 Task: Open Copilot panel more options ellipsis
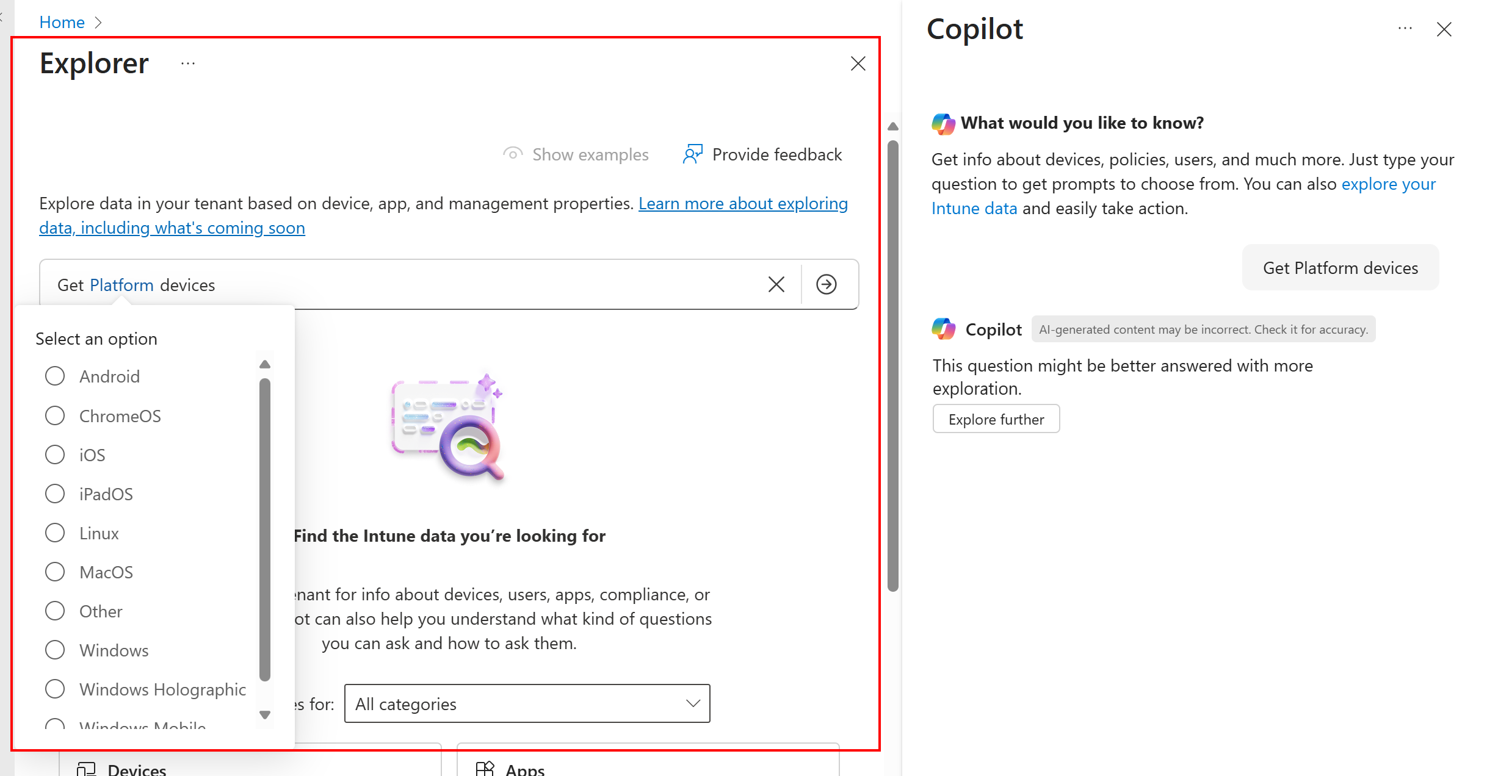(x=1405, y=29)
